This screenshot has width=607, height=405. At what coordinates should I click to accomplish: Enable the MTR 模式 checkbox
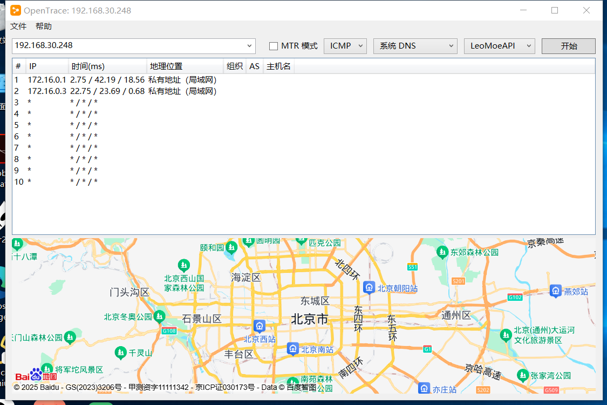[274, 46]
